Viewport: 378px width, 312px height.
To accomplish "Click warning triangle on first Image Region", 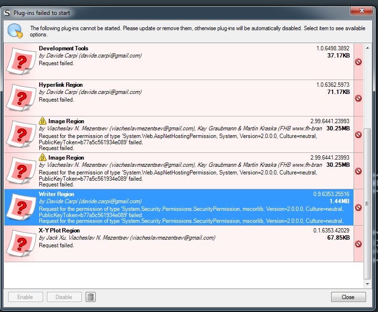I will 43,121.
